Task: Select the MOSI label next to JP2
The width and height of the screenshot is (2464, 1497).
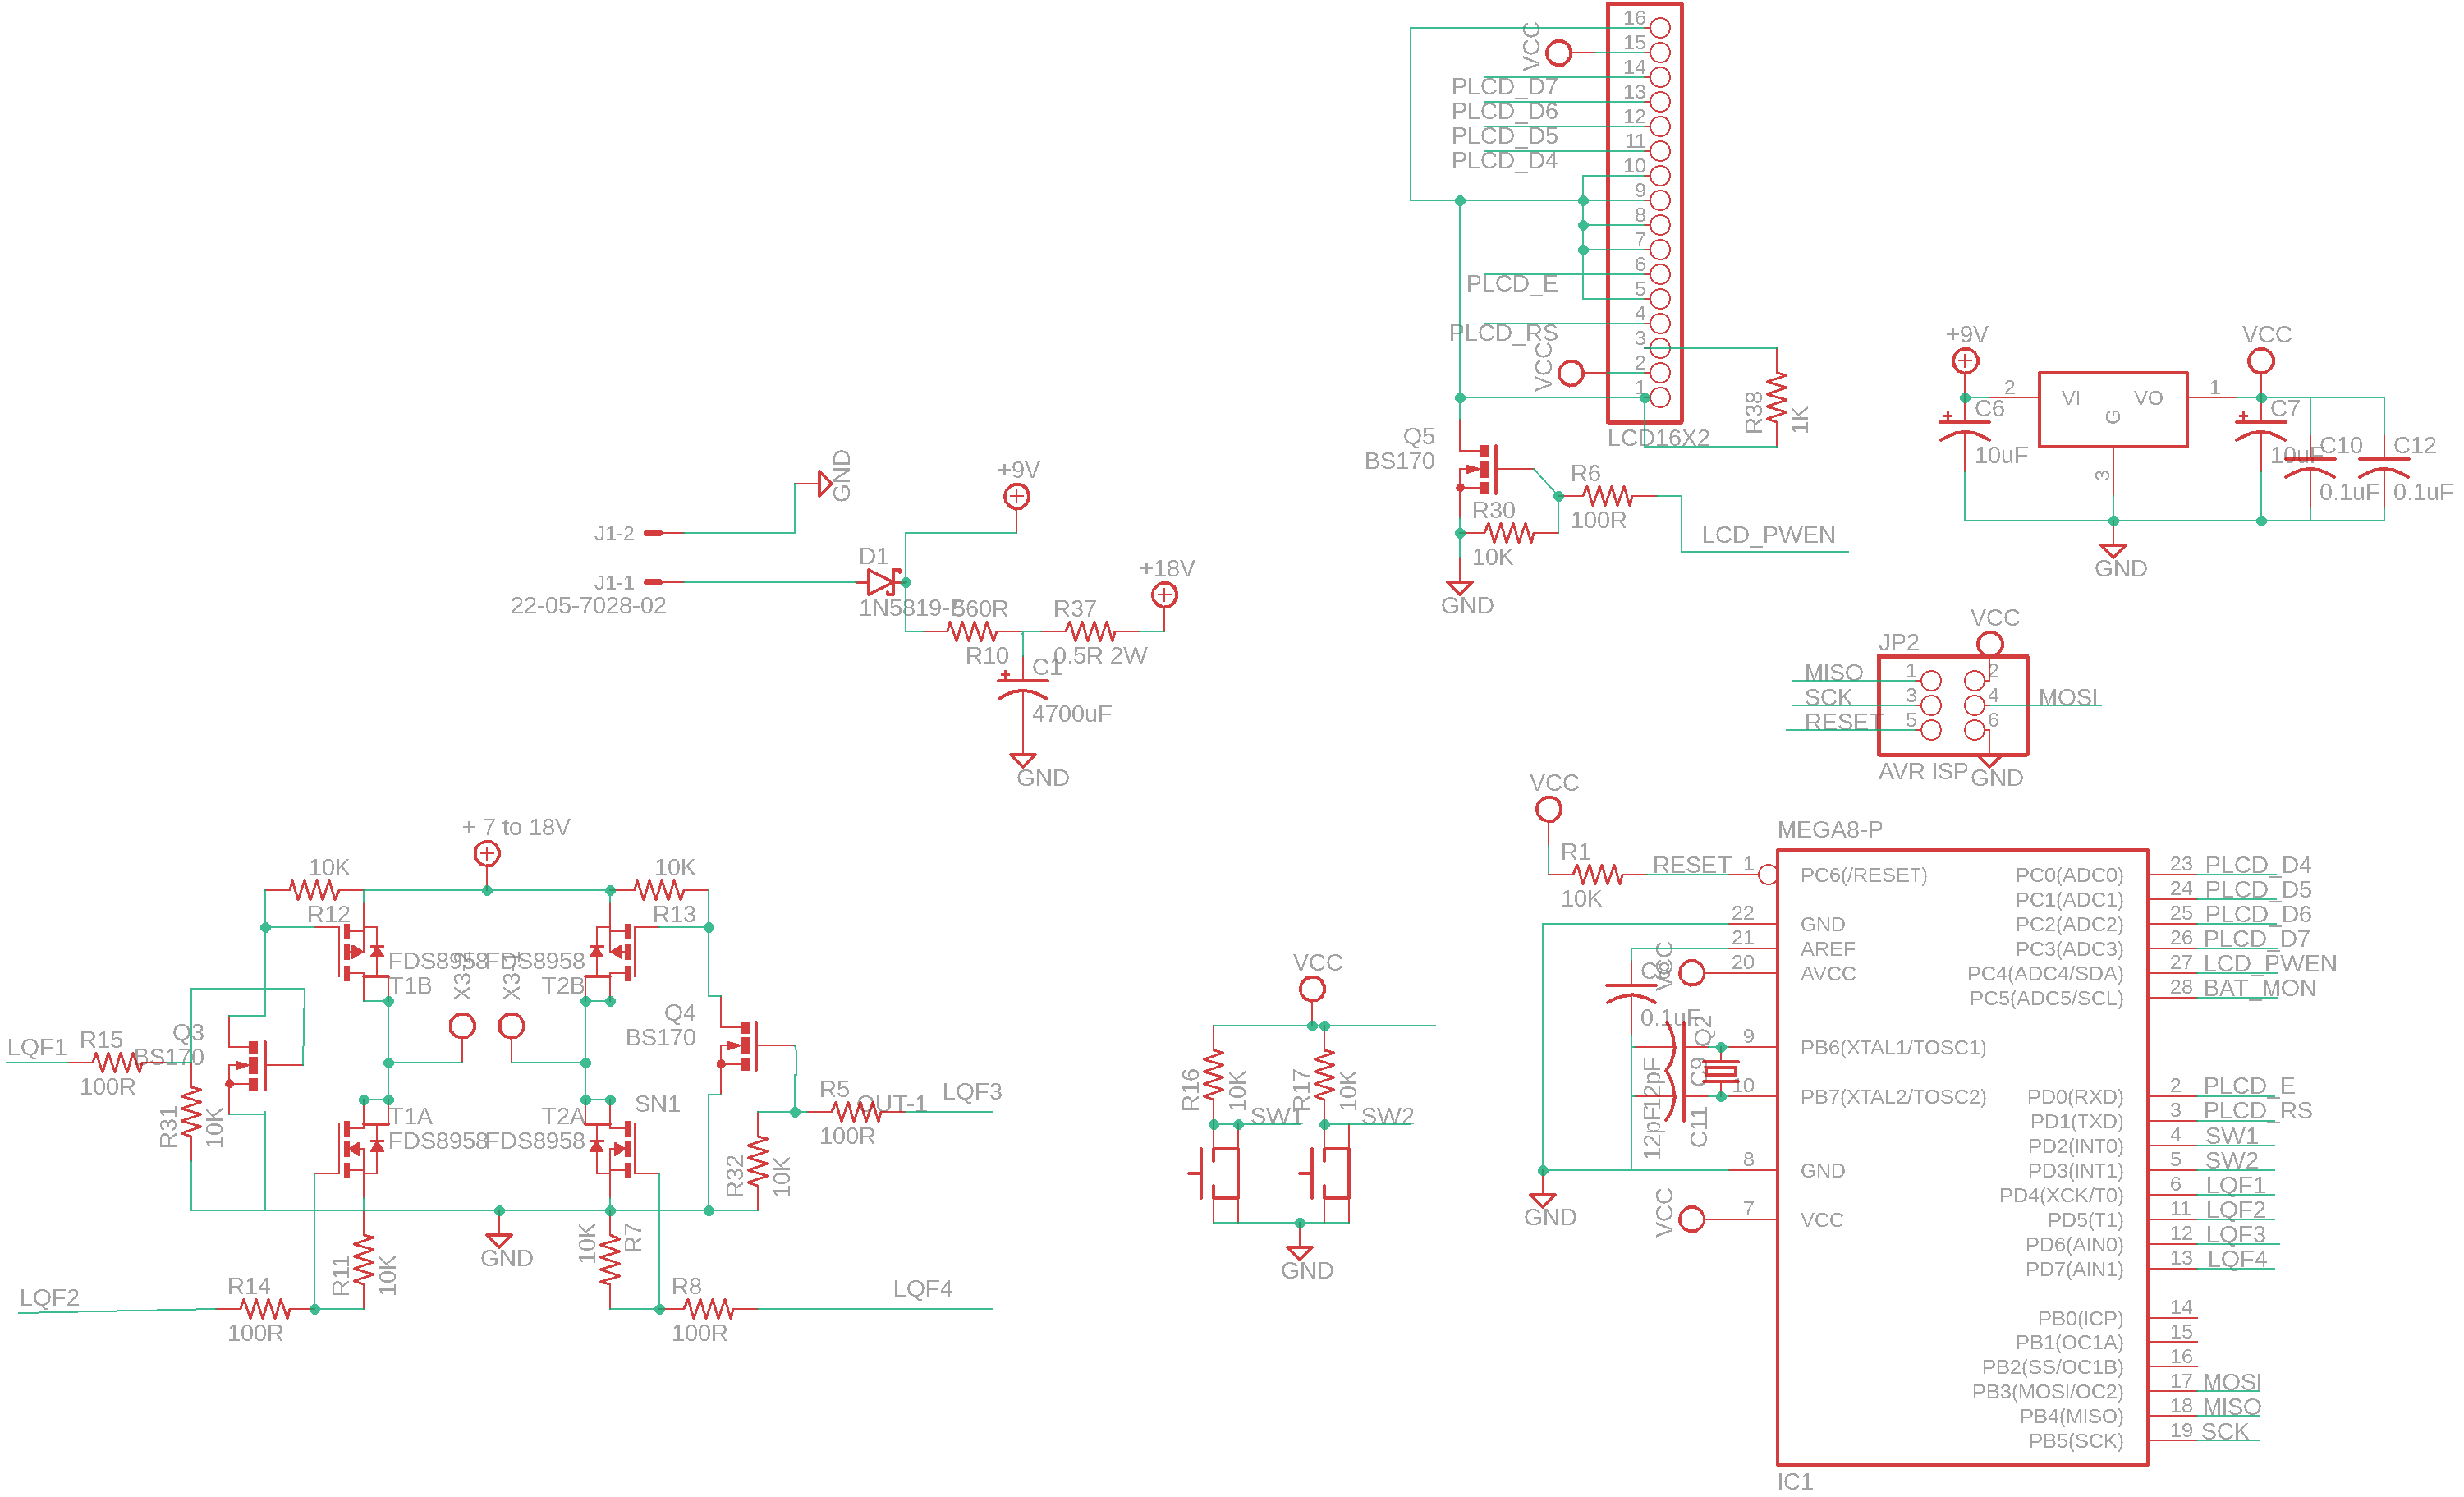Action: coord(2069,697)
